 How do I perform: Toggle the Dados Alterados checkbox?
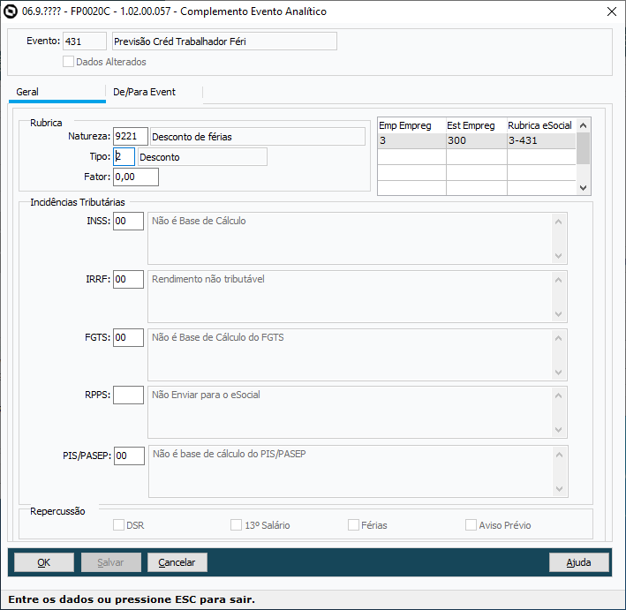tap(68, 62)
